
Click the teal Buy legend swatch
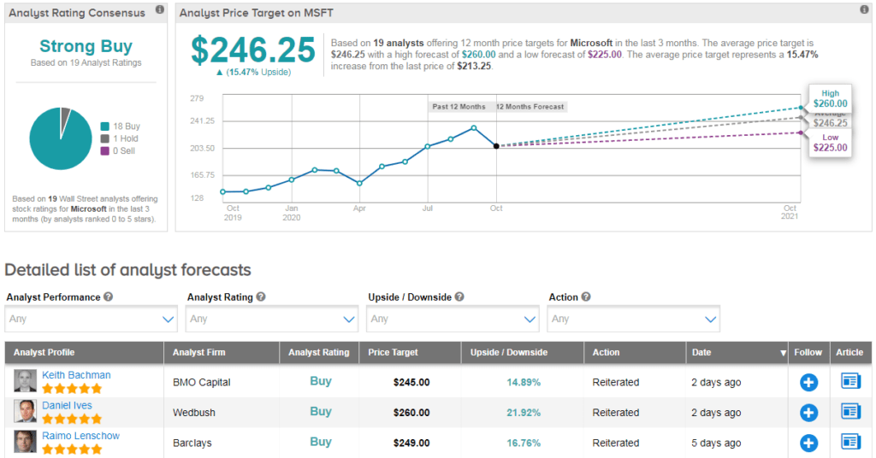pos(104,126)
